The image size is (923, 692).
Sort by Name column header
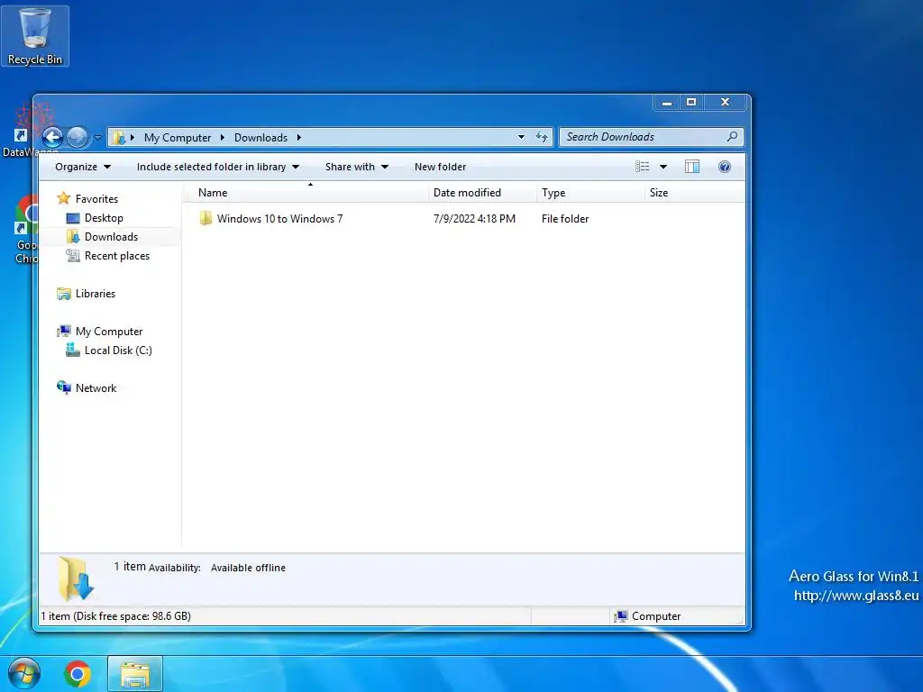coord(306,193)
